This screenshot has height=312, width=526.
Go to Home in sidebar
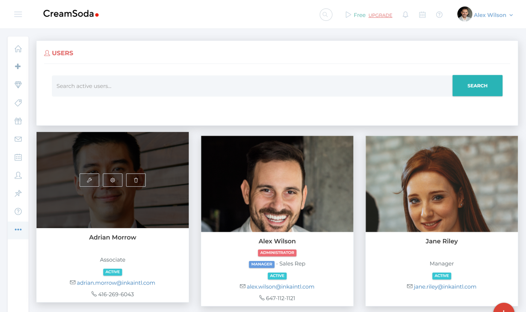(x=18, y=48)
